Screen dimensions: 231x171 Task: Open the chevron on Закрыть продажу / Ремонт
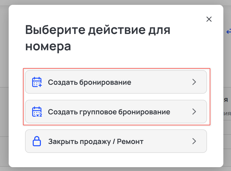click(x=194, y=141)
